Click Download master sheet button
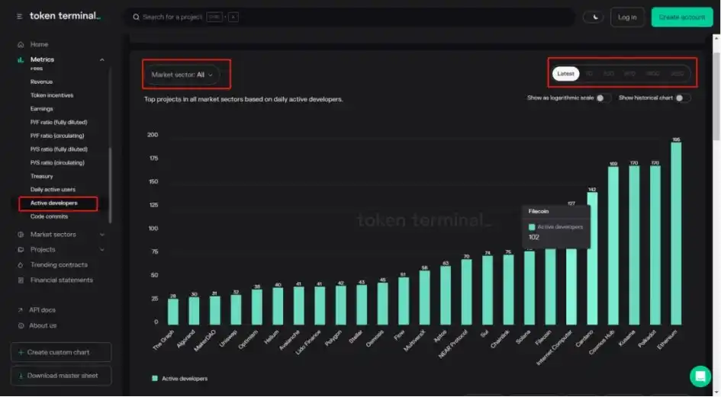721x397 pixels. click(x=61, y=376)
